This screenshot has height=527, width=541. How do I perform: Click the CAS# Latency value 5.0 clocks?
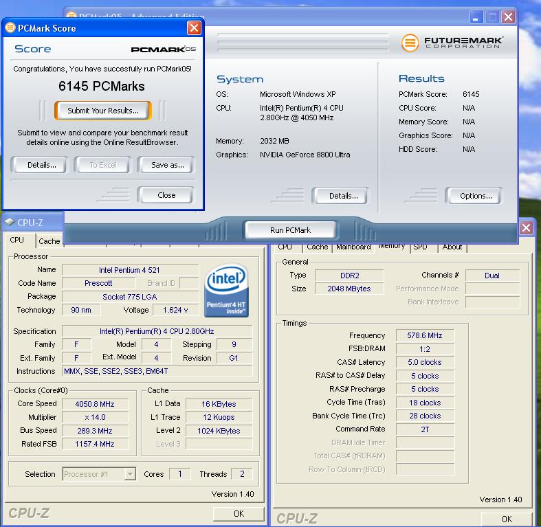tap(425, 362)
